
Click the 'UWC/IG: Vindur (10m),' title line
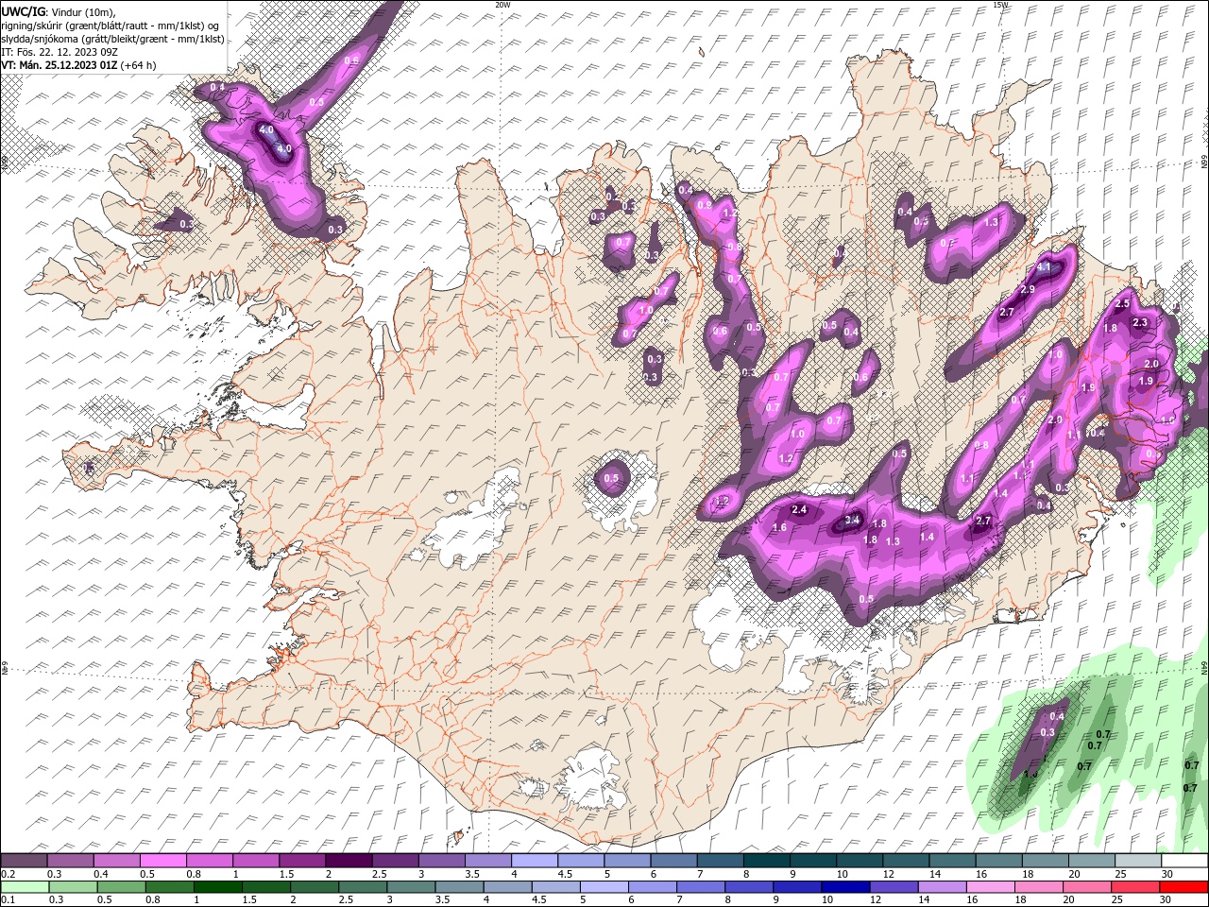pos(58,11)
